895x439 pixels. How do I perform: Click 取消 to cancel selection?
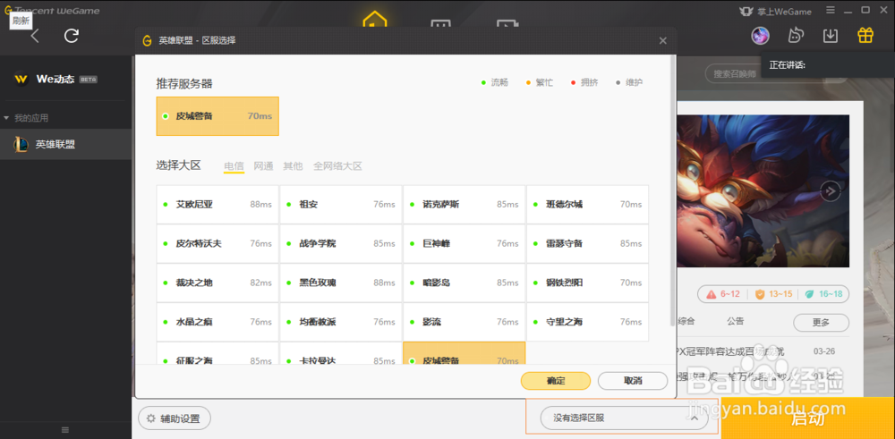(x=633, y=381)
